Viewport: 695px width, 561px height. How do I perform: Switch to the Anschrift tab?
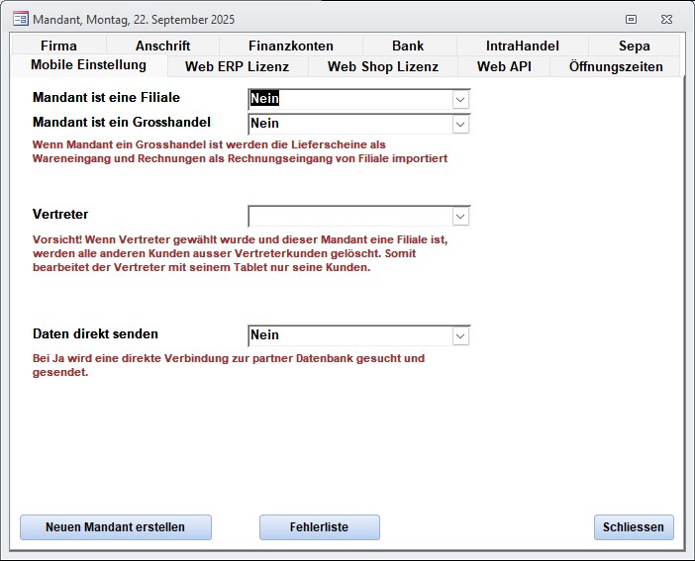click(x=162, y=46)
